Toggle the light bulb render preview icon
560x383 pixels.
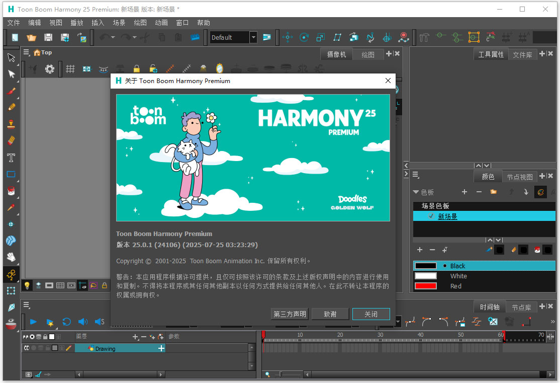[27, 285]
